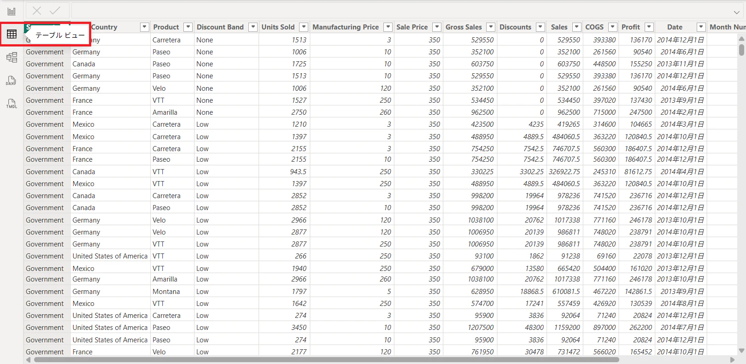Click Sales value 326922.75
Image resolution: width=746 pixels, height=364 pixels.
pyautogui.click(x=564, y=172)
